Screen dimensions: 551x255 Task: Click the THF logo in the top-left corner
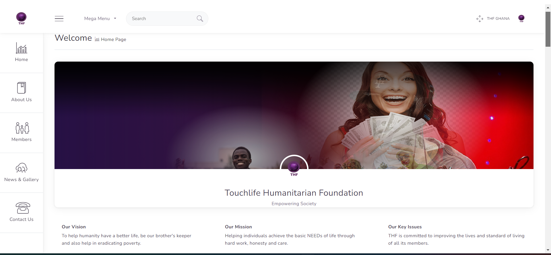(21, 18)
